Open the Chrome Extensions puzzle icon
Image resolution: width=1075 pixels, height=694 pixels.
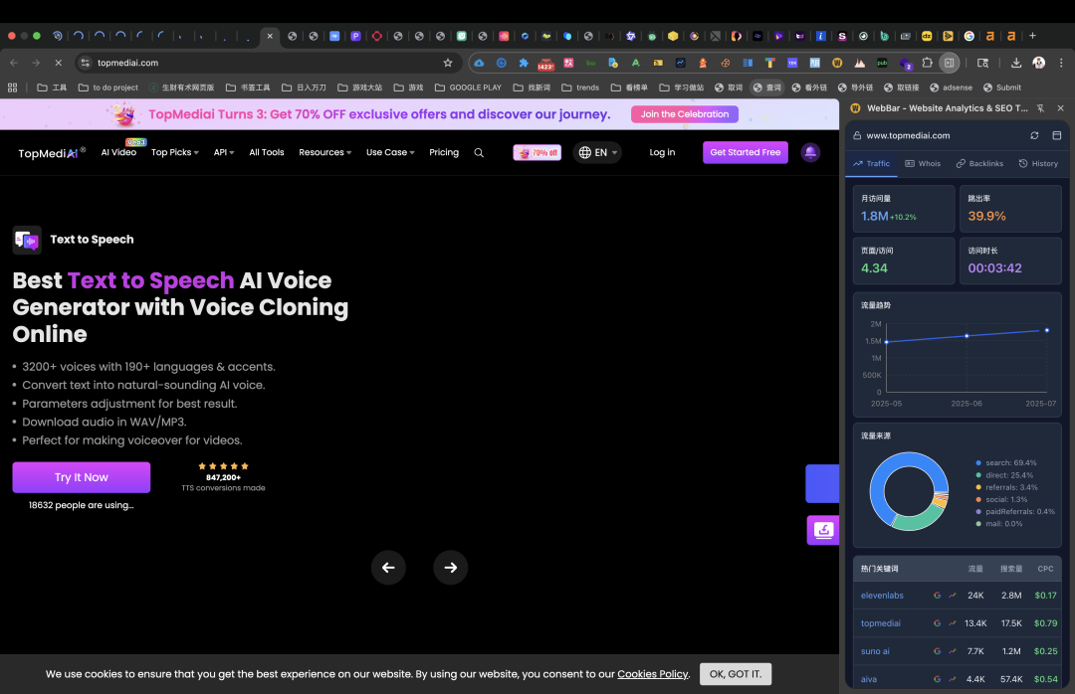pyautogui.click(x=927, y=63)
